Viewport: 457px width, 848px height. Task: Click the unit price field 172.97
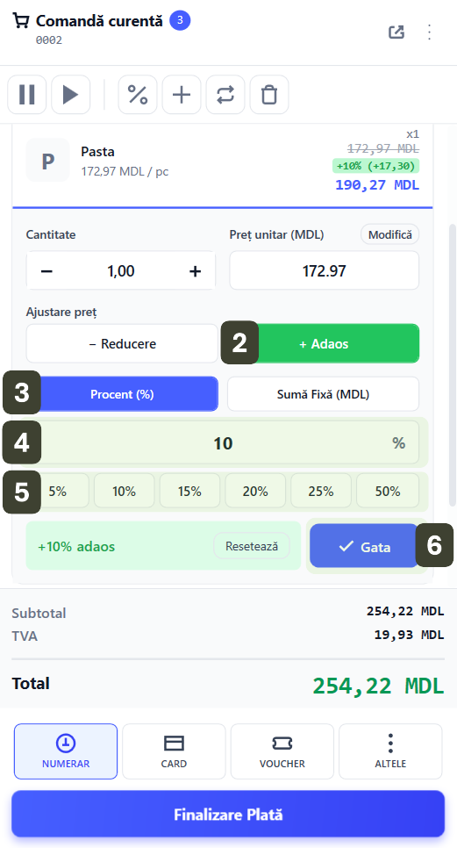coord(325,270)
